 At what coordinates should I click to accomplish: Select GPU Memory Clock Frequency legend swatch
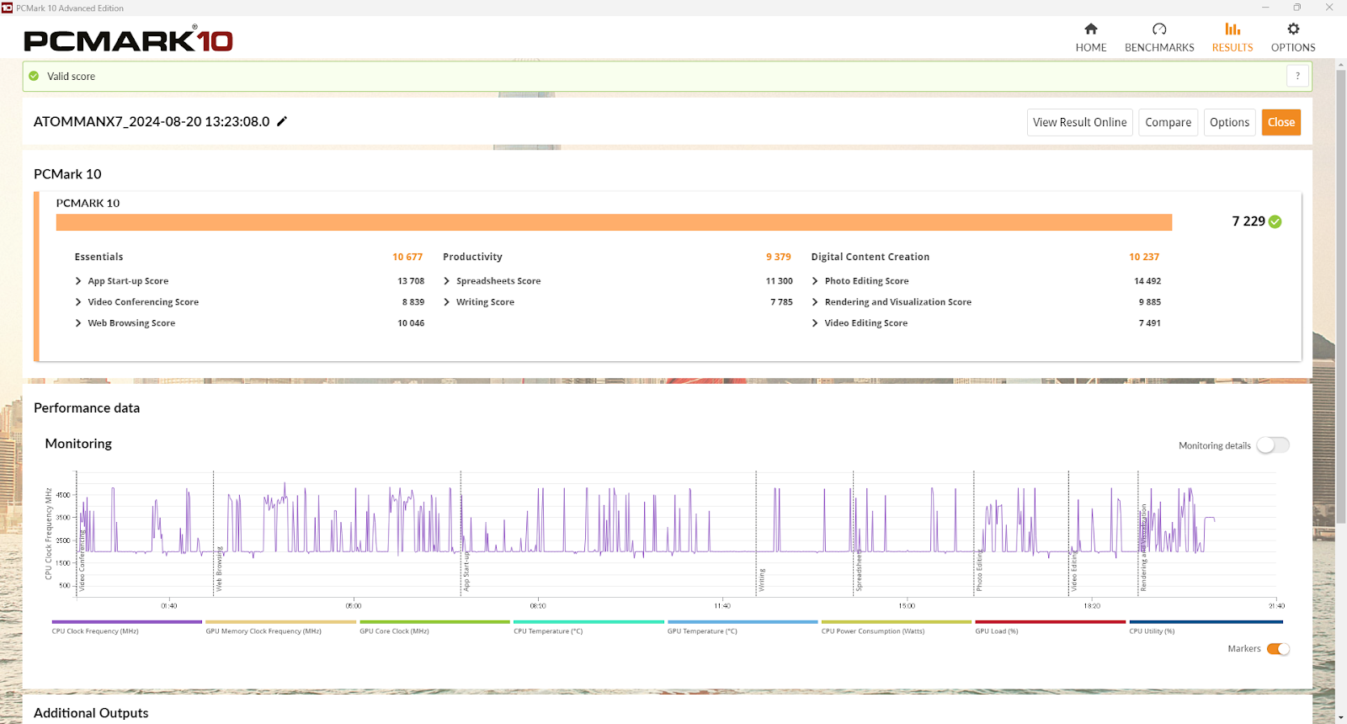point(281,622)
